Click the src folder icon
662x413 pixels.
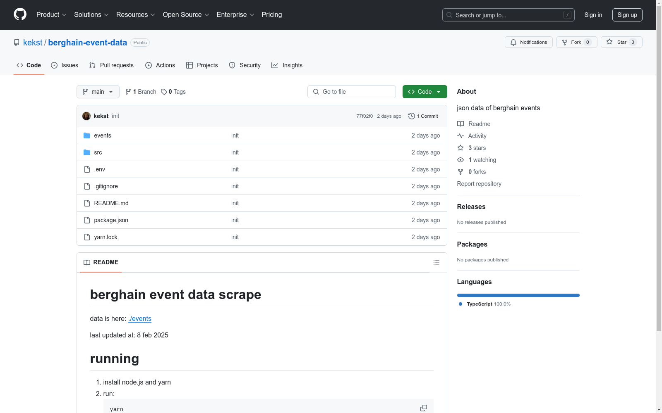(x=87, y=152)
